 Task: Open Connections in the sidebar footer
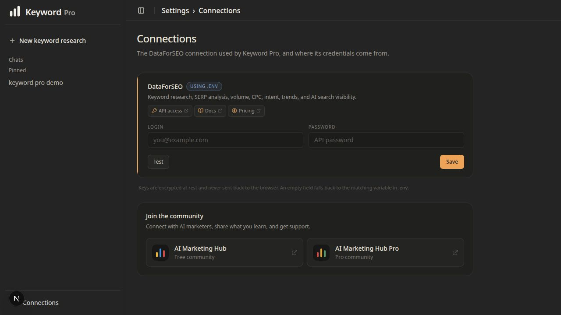pyautogui.click(x=41, y=303)
